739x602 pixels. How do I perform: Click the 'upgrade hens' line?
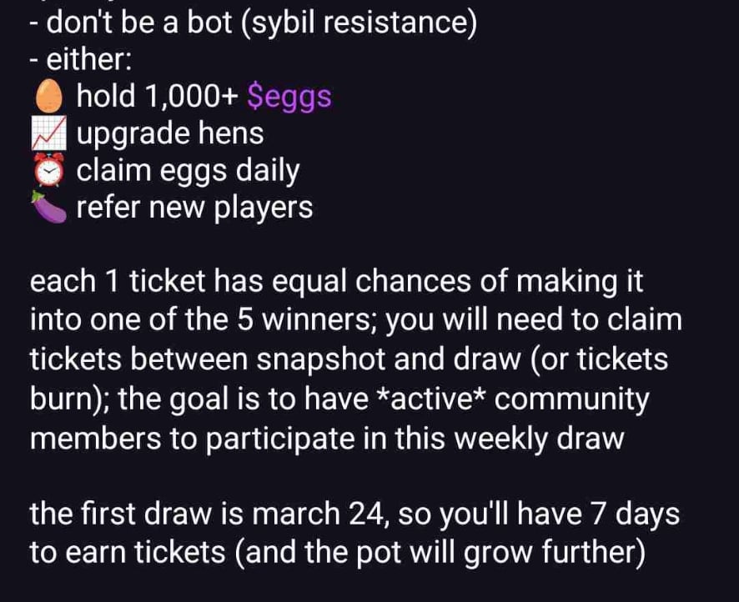(x=170, y=133)
